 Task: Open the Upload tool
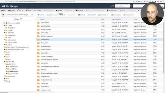pyautogui.click(x=37, y=10)
